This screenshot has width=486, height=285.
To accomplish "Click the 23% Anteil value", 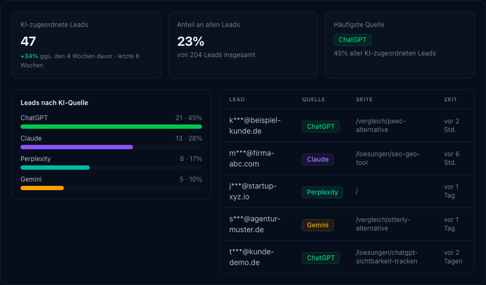I will point(191,41).
